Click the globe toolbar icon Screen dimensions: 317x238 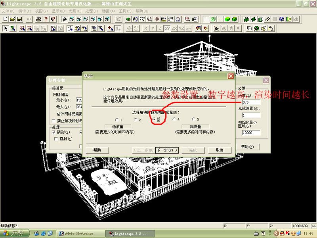click(x=282, y=19)
